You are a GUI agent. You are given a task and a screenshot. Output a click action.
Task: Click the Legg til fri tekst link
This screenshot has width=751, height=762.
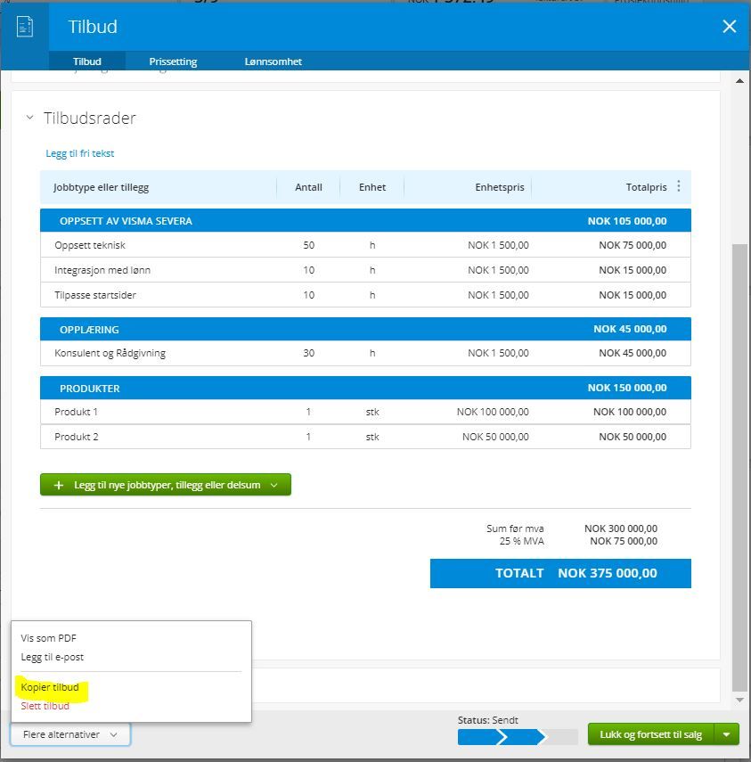(79, 153)
